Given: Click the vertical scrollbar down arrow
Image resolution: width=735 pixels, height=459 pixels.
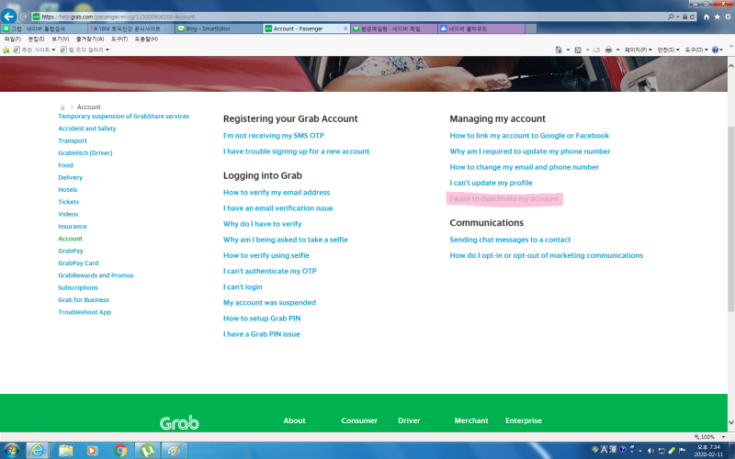Looking at the screenshot, I should click(x=730, y=422).
